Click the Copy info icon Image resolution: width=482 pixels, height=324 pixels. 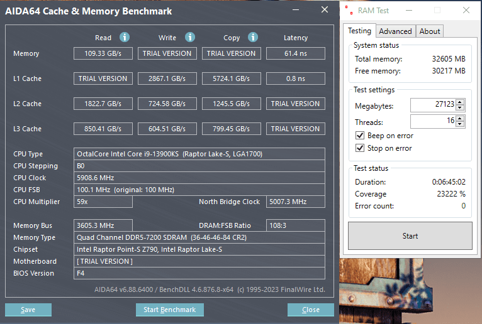coord(253,37)
